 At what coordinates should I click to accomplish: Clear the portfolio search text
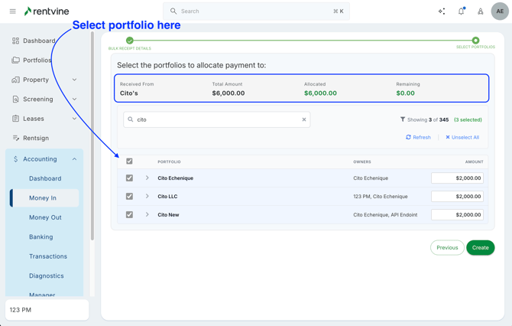304,119
